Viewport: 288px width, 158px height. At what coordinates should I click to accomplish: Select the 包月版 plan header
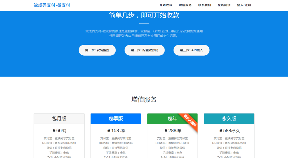coord(59,119)
